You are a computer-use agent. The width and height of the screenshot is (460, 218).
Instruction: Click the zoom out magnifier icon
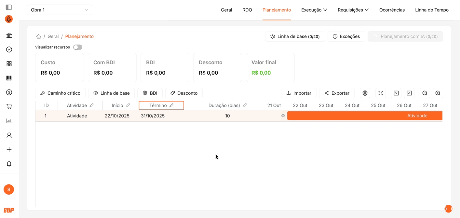(x=425, y=93)
